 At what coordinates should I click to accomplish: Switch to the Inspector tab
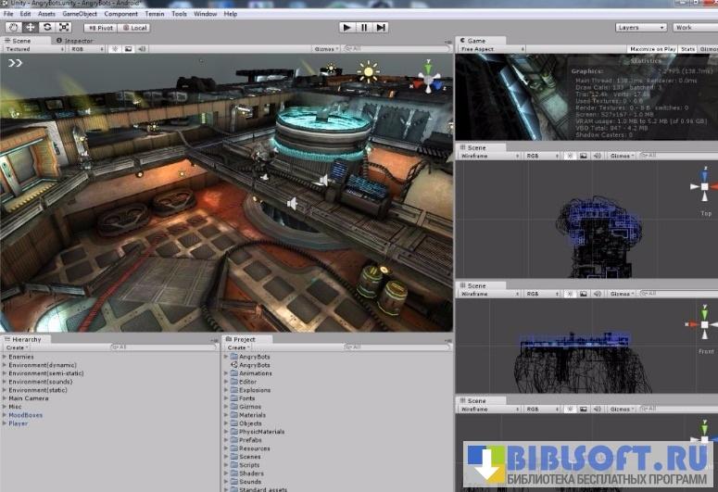[77, 41]
